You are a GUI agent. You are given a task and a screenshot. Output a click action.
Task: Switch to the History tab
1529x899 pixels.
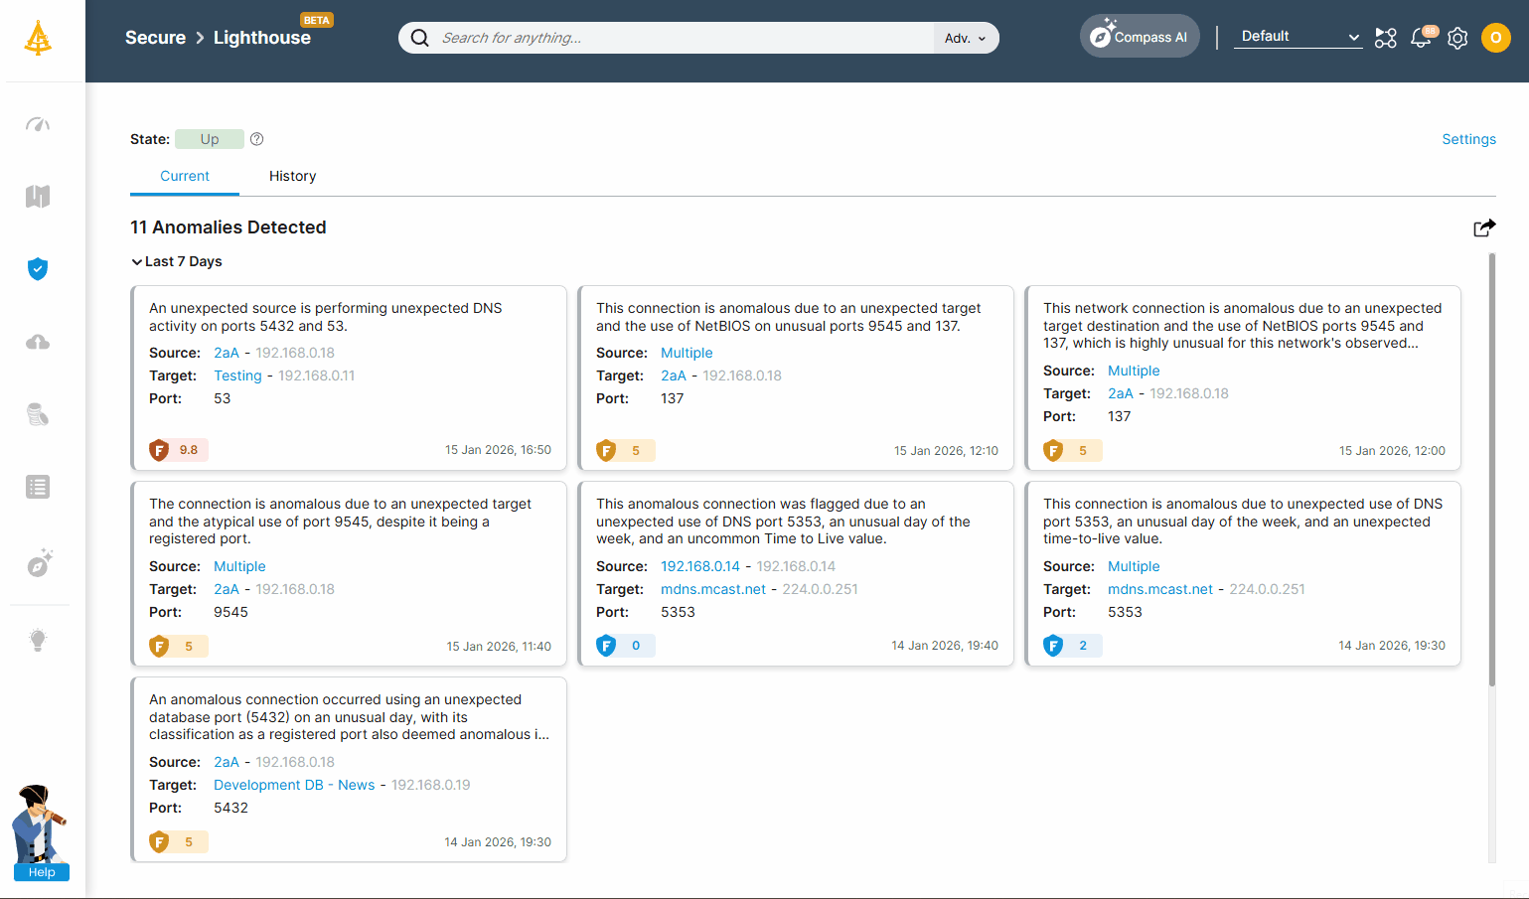coord(292,176)
